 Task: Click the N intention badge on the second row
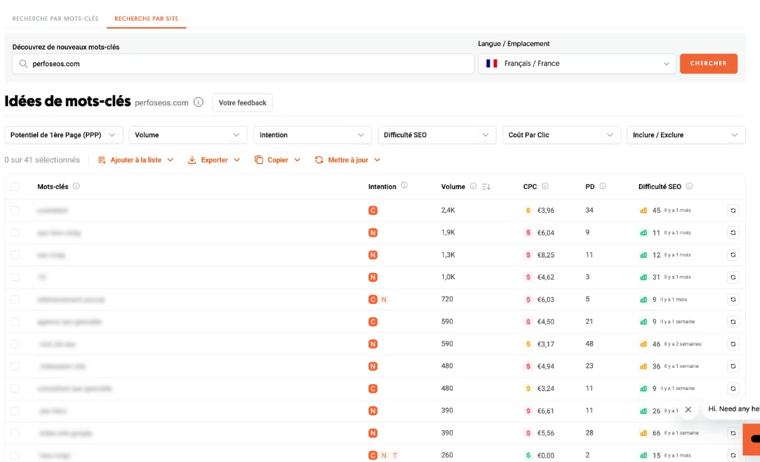point(373,233)
